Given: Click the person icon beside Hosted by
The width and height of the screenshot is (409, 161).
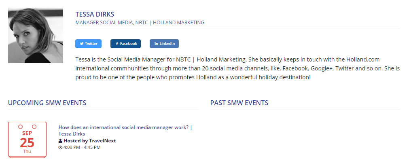Looking at the screenshot, I should pyautogui.click(x=60, y=141).
